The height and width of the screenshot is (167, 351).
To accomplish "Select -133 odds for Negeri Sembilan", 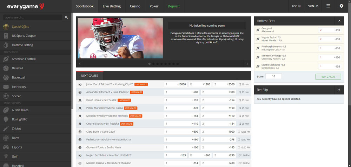I will pyautogui.click(x=176, y=155).
